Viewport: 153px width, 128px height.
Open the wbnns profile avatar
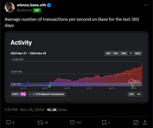click(10, 8)
